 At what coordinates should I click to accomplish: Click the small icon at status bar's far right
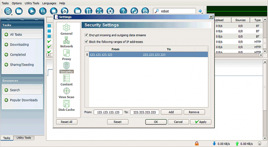click(260, 144)
